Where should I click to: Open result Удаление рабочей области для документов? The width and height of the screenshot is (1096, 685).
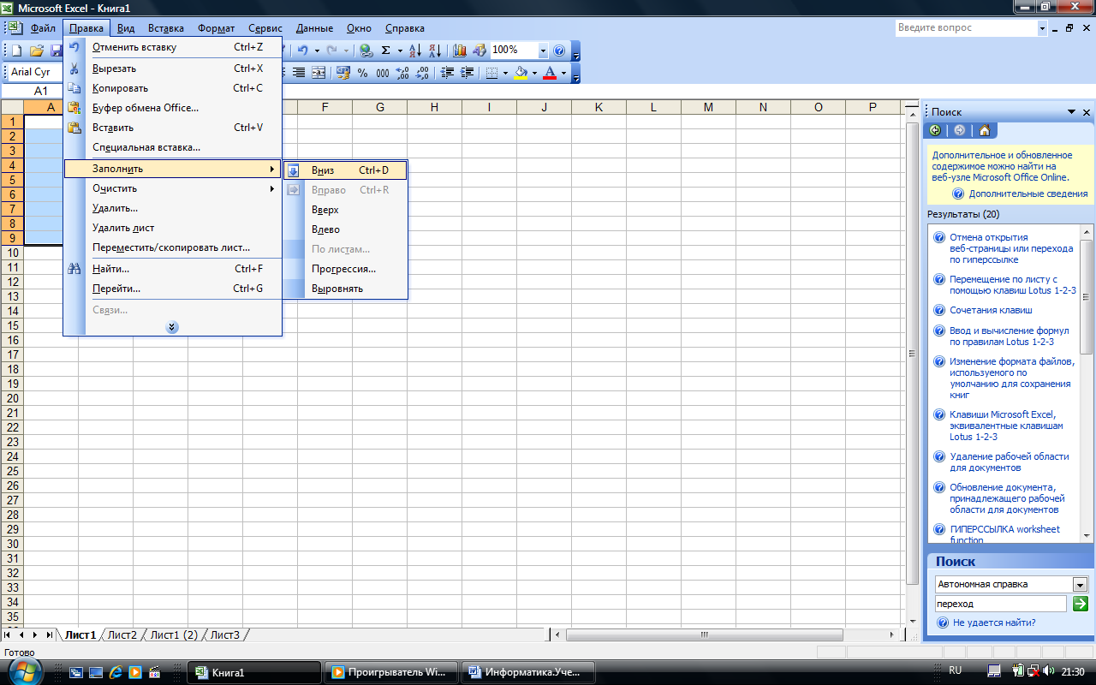click(1010, 462)
